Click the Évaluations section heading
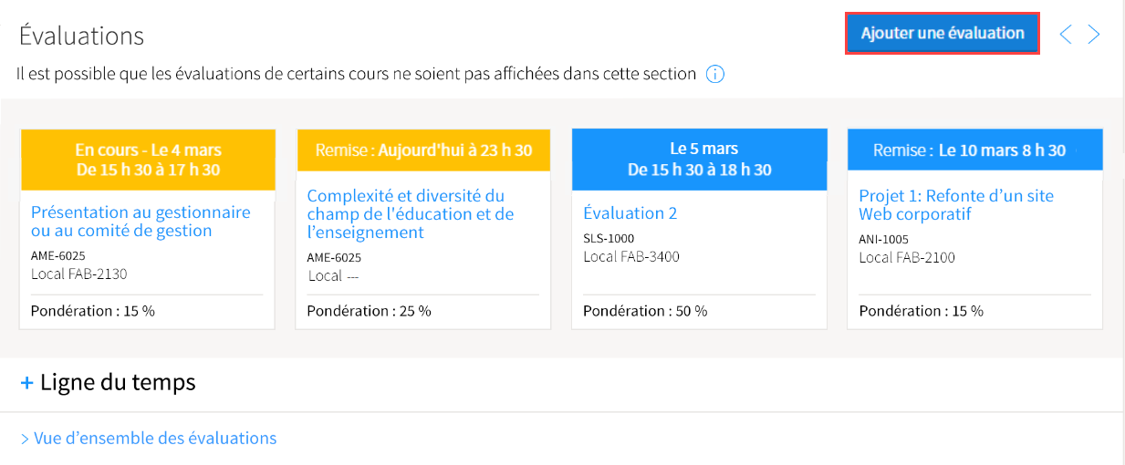Screen dimensions: 1125x465 click(x=81, y=36)
